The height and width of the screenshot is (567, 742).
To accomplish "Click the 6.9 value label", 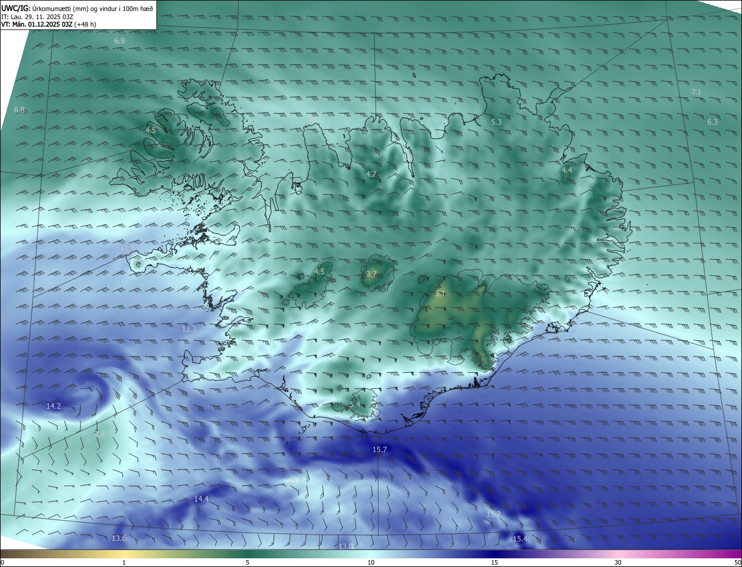I will coord(119,41).
